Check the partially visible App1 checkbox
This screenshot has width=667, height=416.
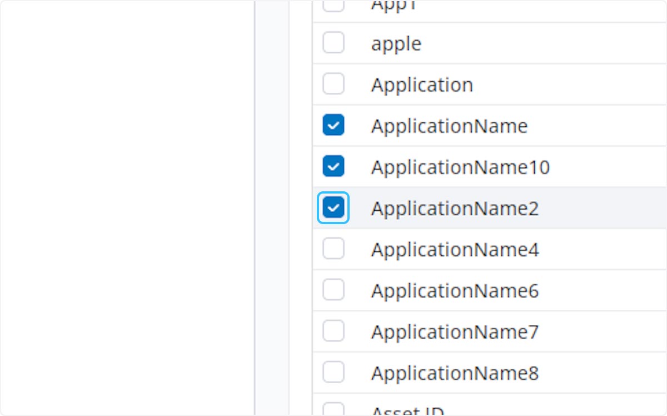(333, 6)
